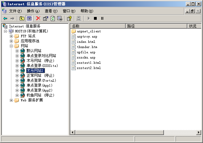
Task: Click the Forward arrow toolbar icon
Action: [12, 18]
